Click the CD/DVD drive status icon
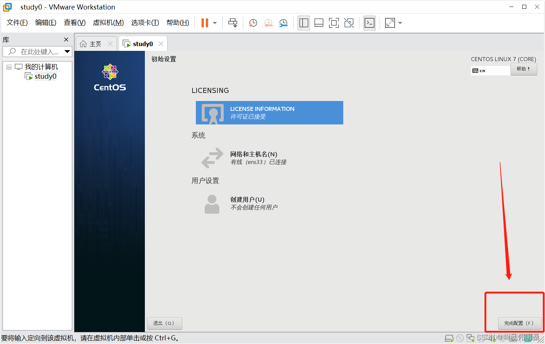Image resolution: width=545 pixels, height=344 pixels. [x=460, y=338]
